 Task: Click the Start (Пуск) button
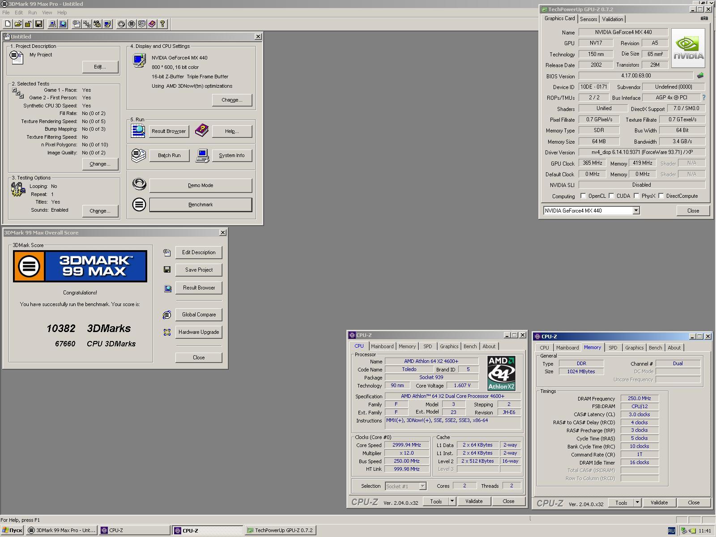pos(12,530)
